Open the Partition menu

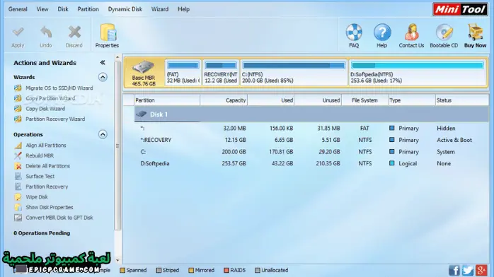pyautogui.click(x=88, y=9)
